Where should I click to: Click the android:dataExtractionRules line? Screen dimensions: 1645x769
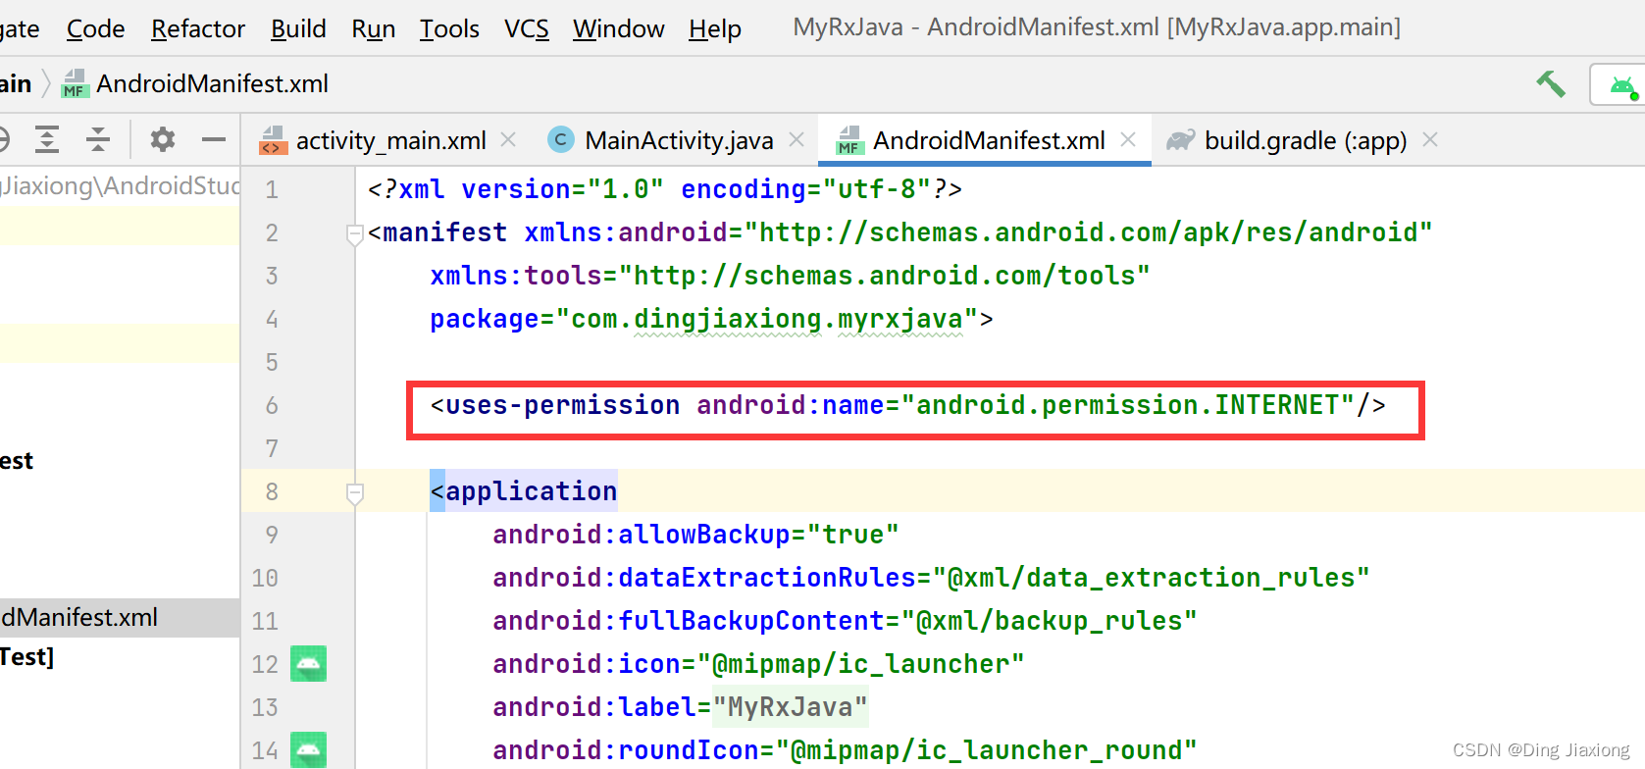pyautogui.click(x=931, y=578)
